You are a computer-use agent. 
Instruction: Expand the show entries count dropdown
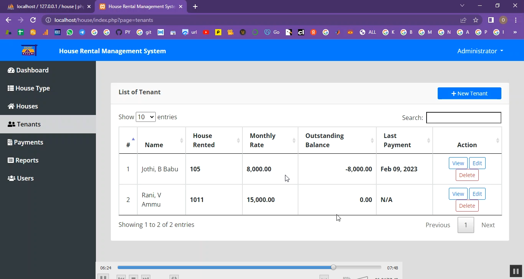coord(146,117)
